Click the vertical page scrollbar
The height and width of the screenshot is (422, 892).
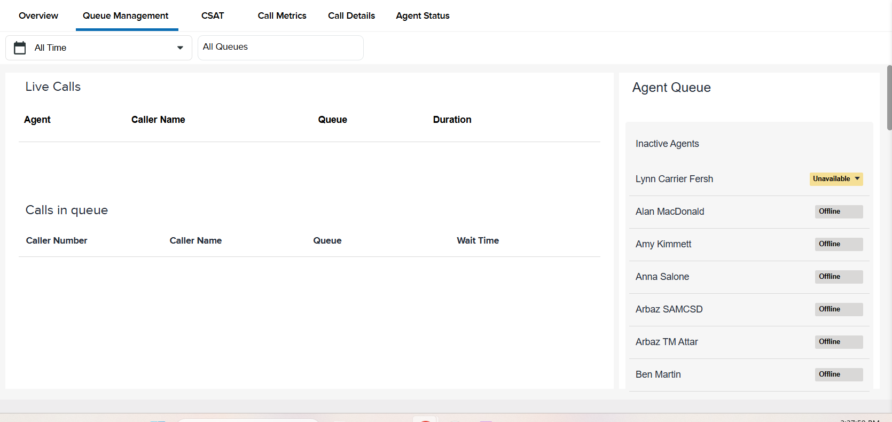(x=889, y=98)
